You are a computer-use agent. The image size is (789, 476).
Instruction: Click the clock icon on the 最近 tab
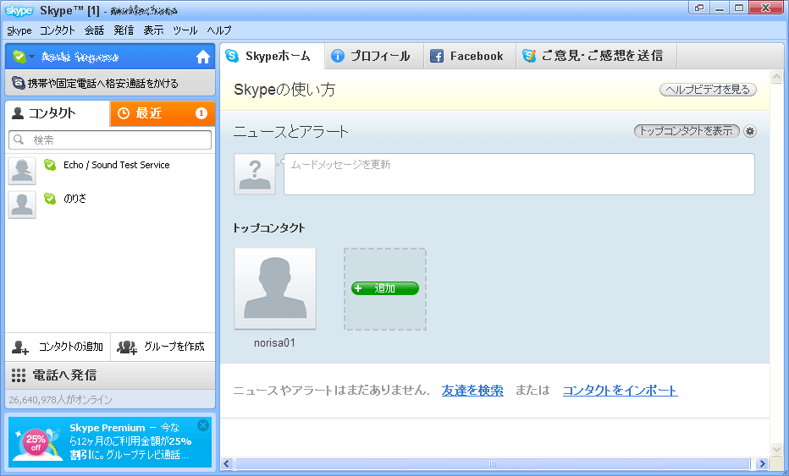124,113
